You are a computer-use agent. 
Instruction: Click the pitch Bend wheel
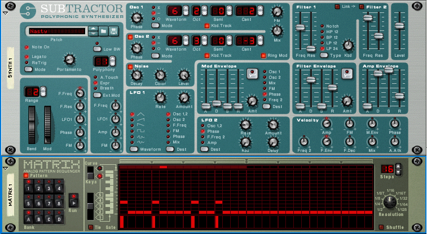coord(32,125)
